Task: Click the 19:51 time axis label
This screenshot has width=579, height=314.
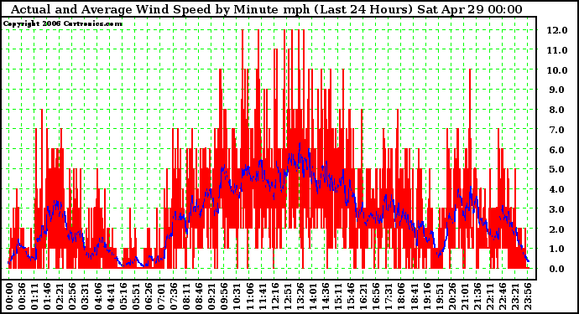Action: coord(439,296)
